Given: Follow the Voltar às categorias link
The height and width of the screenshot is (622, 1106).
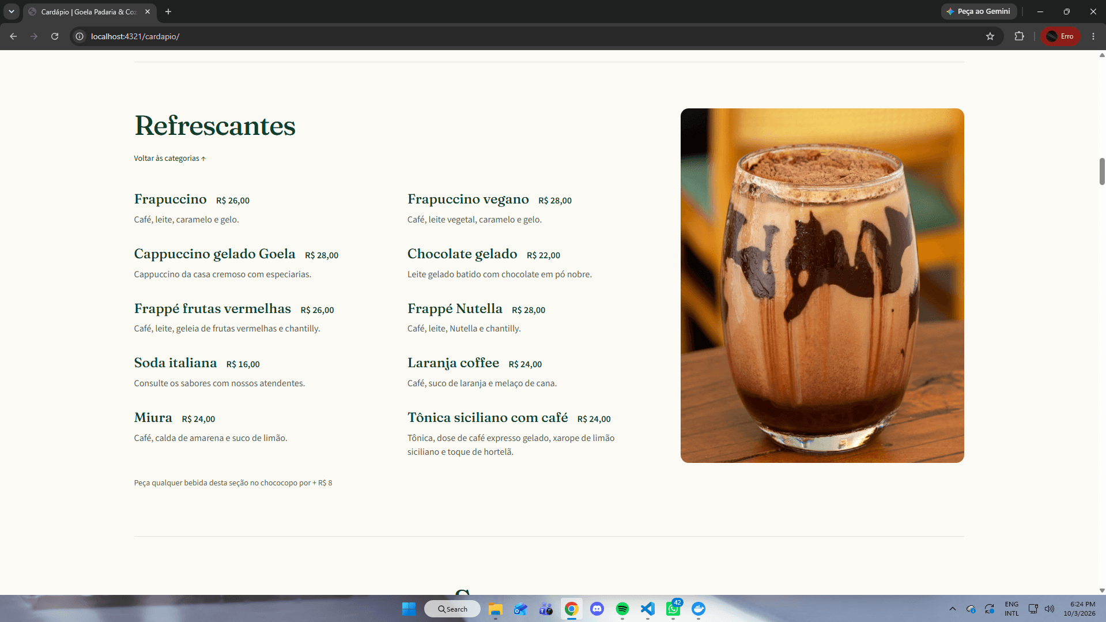Looking at the screenshot, I should point(169,159).
